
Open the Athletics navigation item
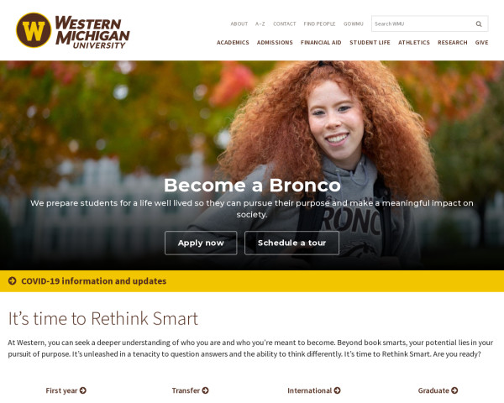click(x=414, y=43)
